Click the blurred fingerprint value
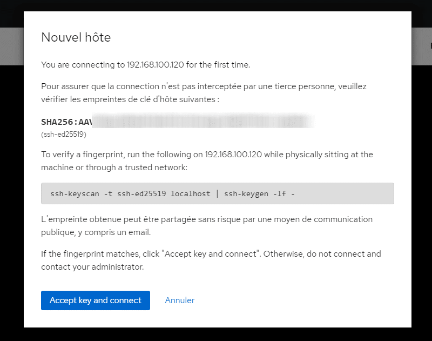The width and height of the screenshot is (432, 341). [203, 121]
